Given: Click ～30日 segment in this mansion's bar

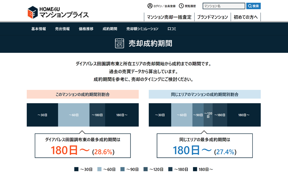Looking at the screenshot, I should click(x=43, y=115).
